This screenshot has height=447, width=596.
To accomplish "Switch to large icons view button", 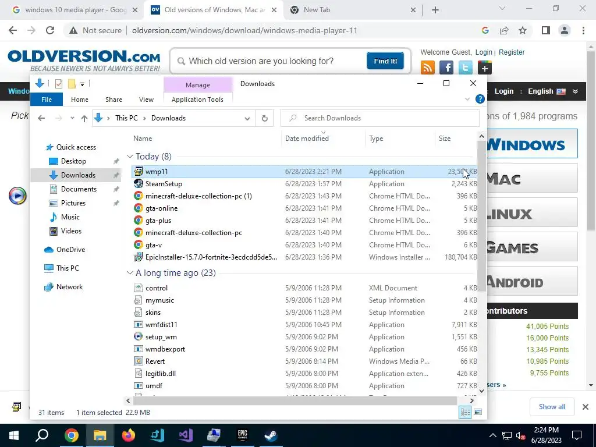I will pos(478,412).
